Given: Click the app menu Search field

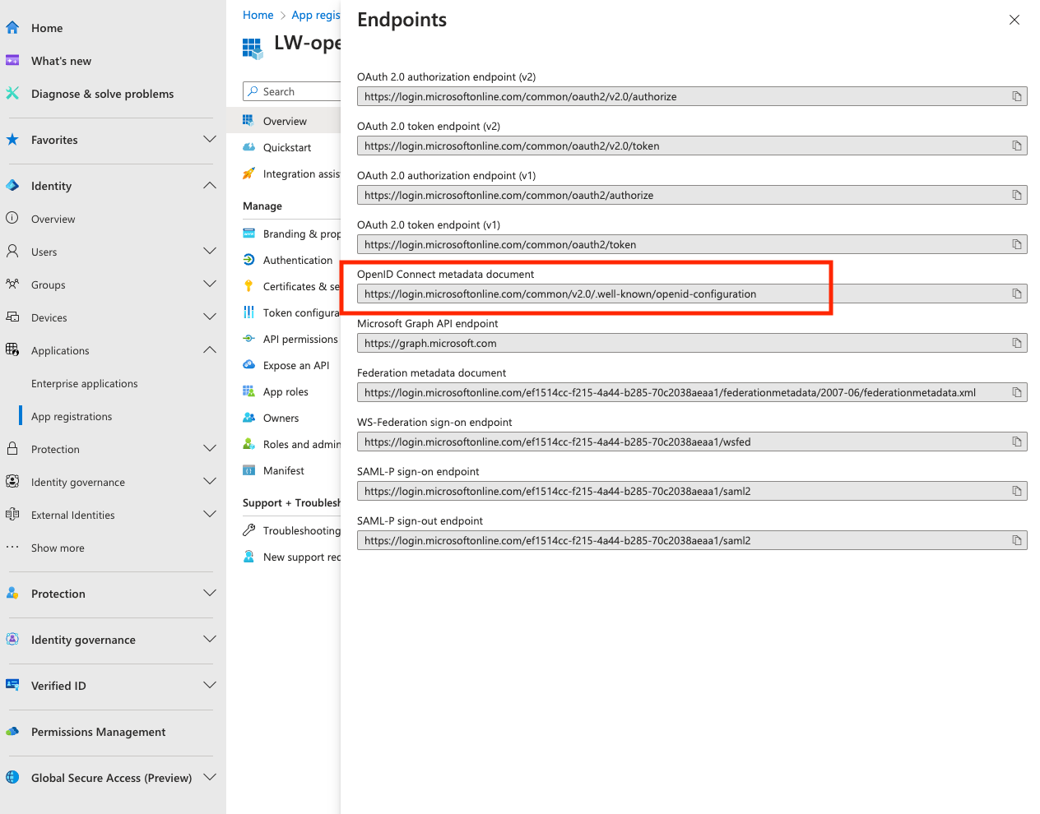Looking at the screenshot, I should coord(292,91).
